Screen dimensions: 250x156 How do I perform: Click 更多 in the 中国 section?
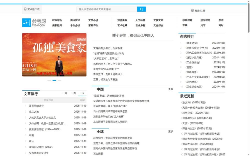[x=170, y=89]
